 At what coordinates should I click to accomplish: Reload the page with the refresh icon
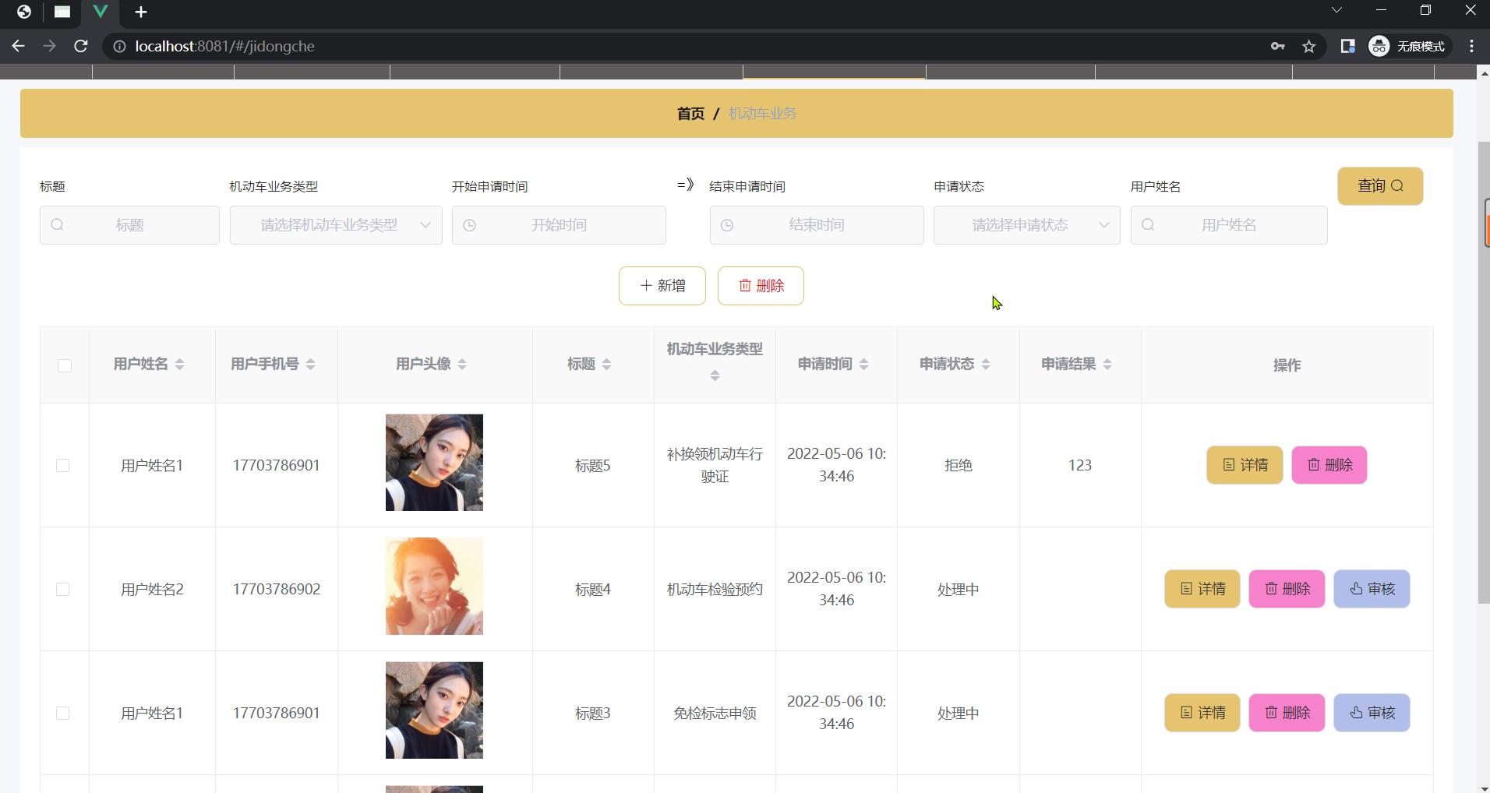tap(80, 46)
